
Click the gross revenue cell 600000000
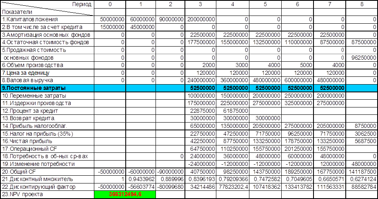297,80
